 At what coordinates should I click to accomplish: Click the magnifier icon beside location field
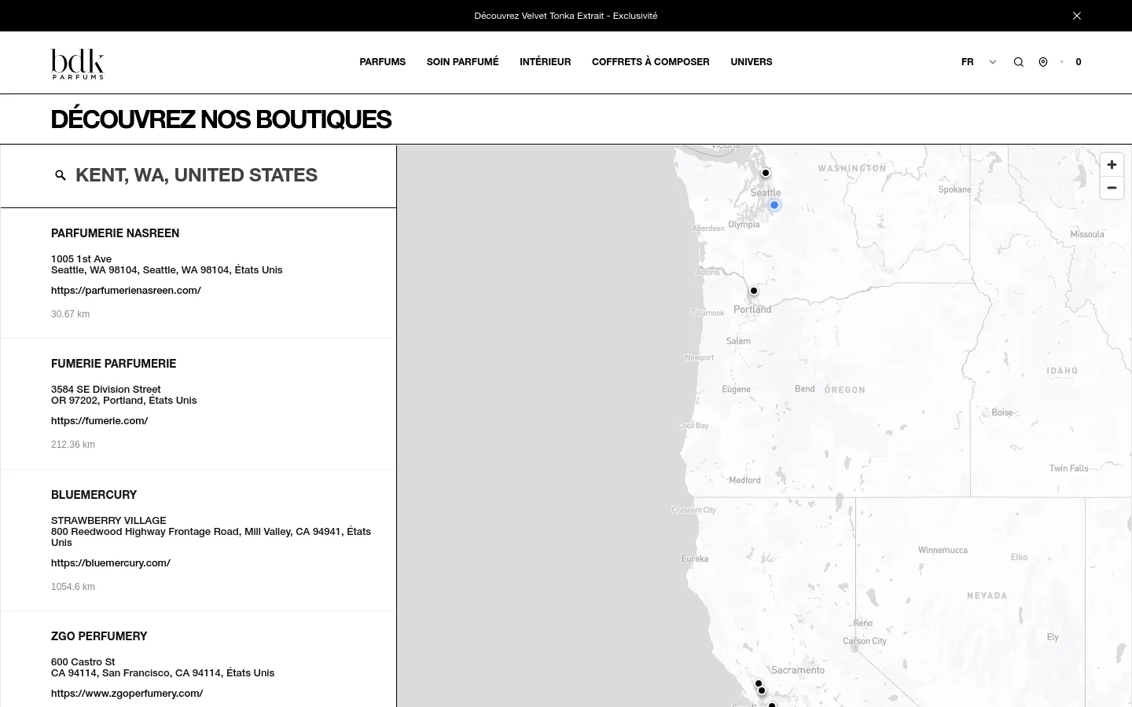pyautogui.click(x=61, y=175)
